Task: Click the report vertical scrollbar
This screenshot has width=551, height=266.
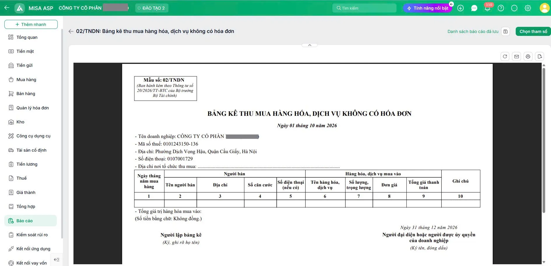Action: [544, 140]
